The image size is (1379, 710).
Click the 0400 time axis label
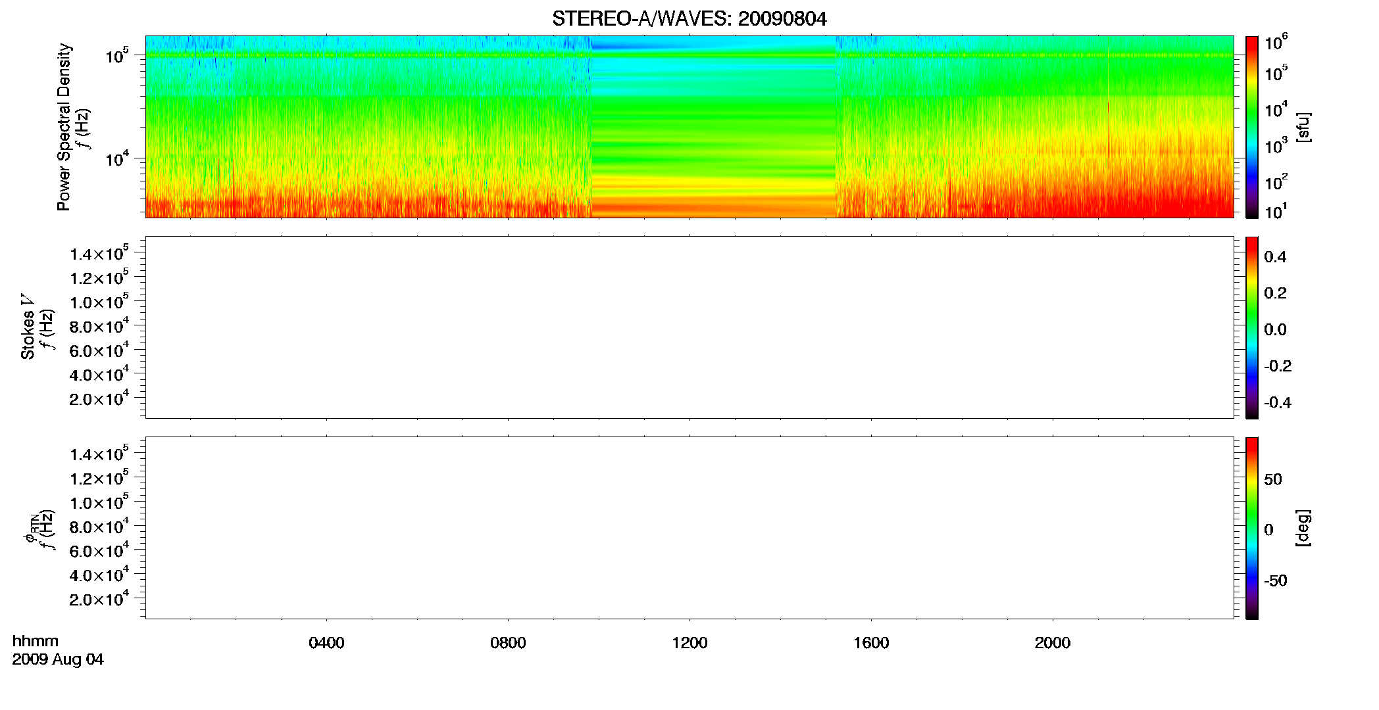pos(326,643)
